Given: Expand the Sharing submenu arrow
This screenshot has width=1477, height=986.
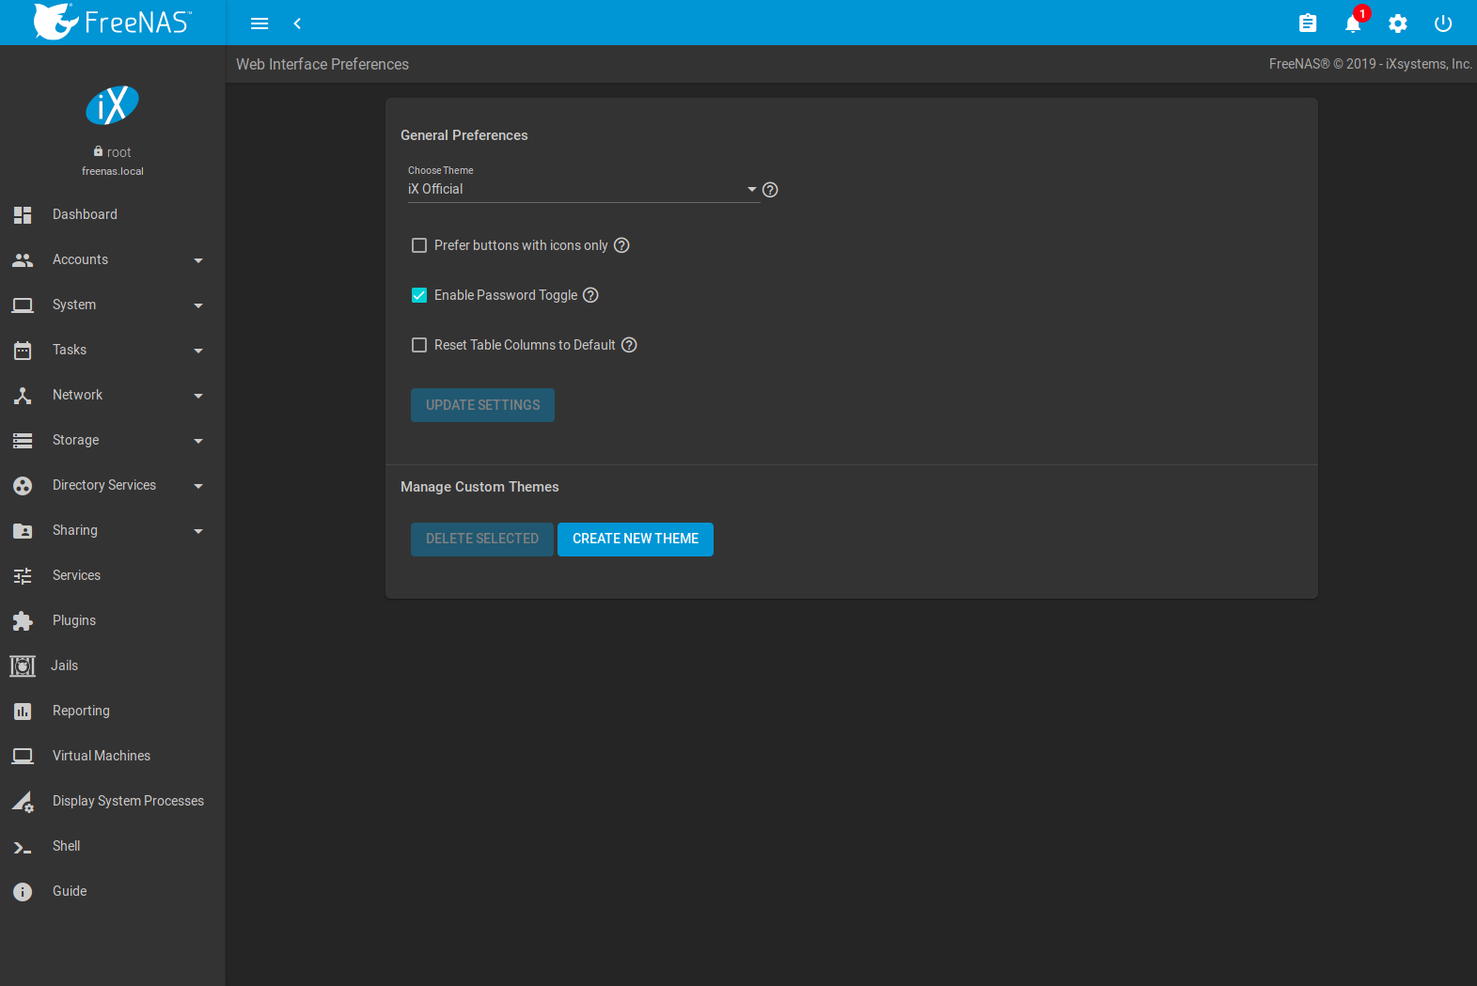Looking at the screenshot, I should (x=198, y=531).
